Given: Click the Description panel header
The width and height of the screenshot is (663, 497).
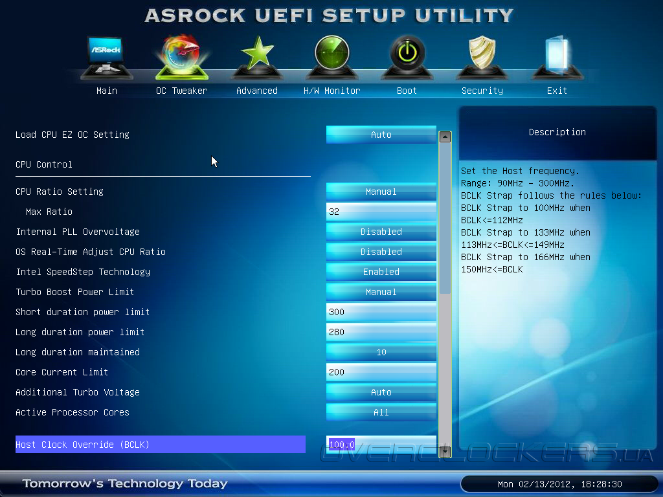Looking at the screenshot, I should point(557,132).
